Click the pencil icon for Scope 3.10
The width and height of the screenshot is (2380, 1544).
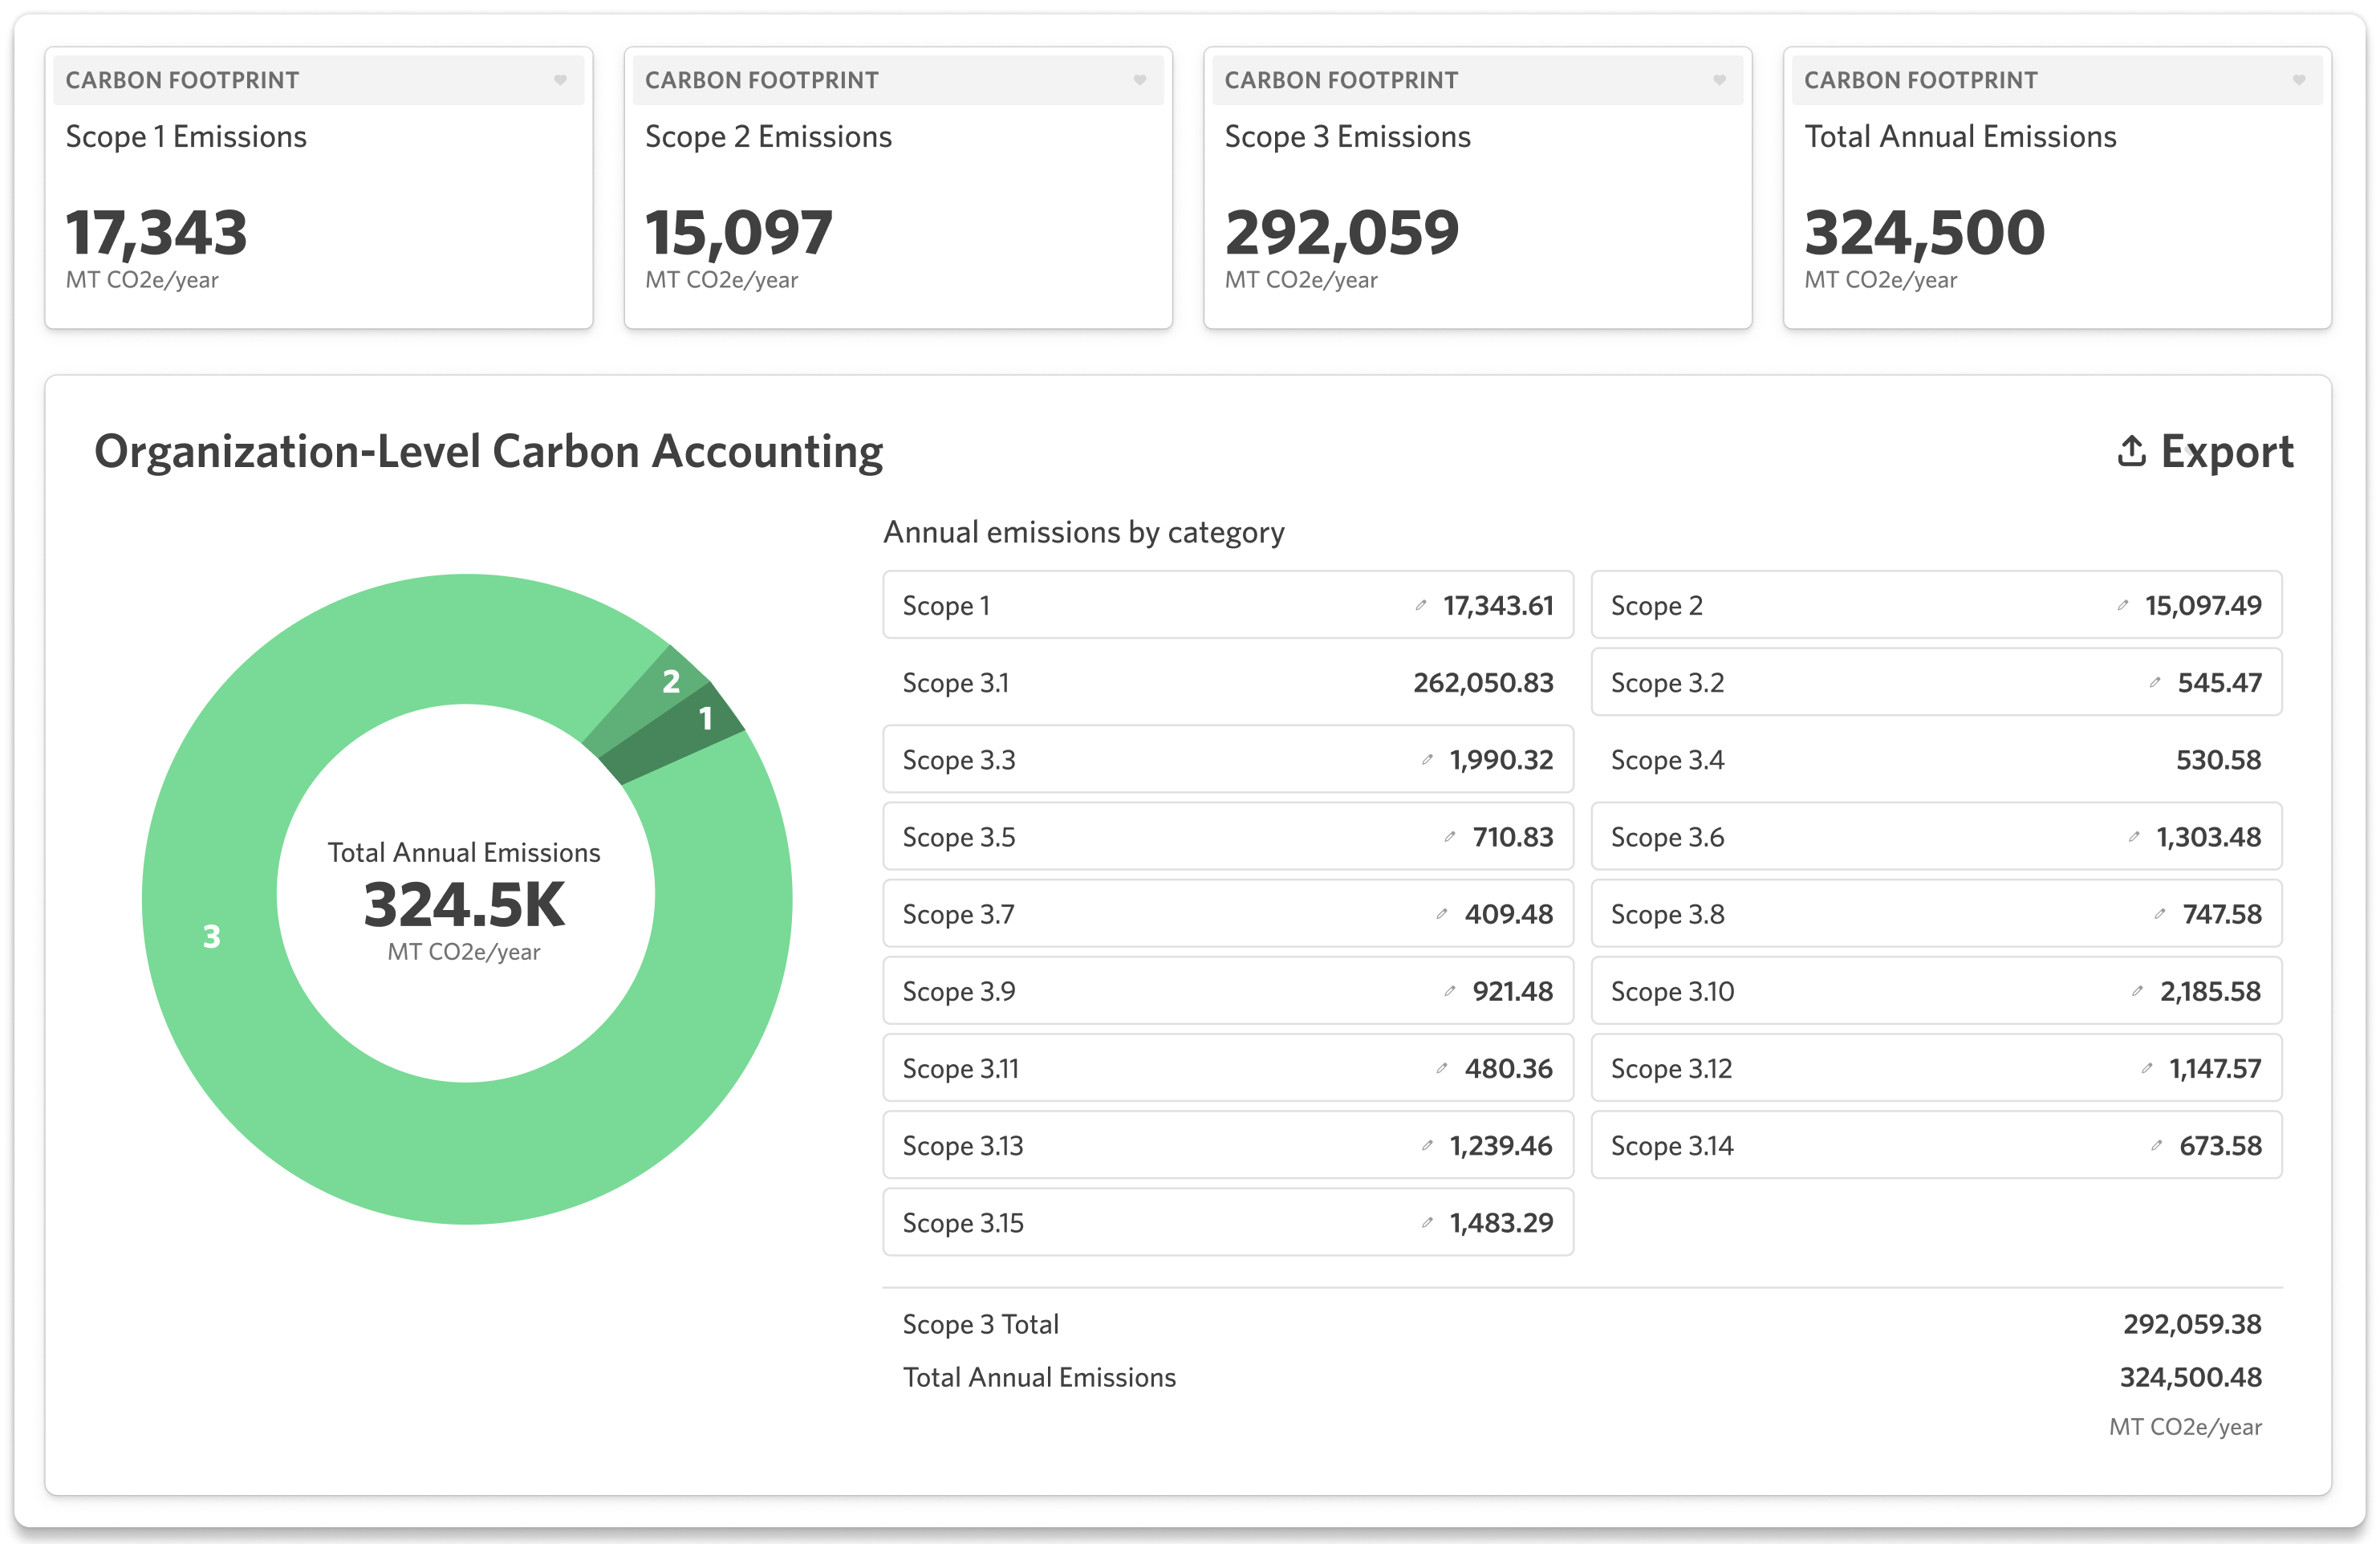coord(2137,991)
